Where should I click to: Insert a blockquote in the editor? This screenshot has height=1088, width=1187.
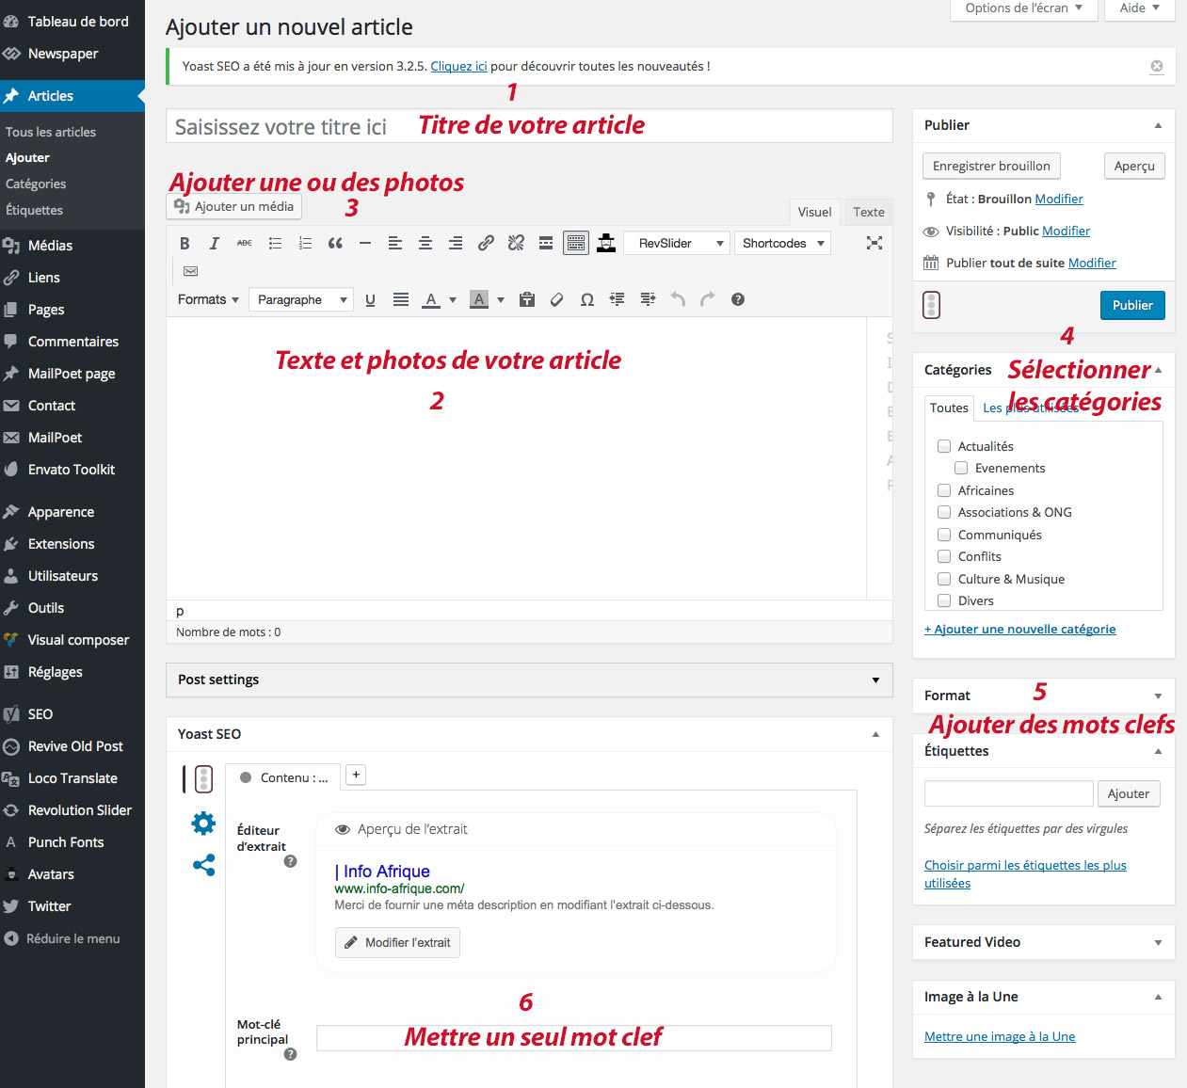335,244
